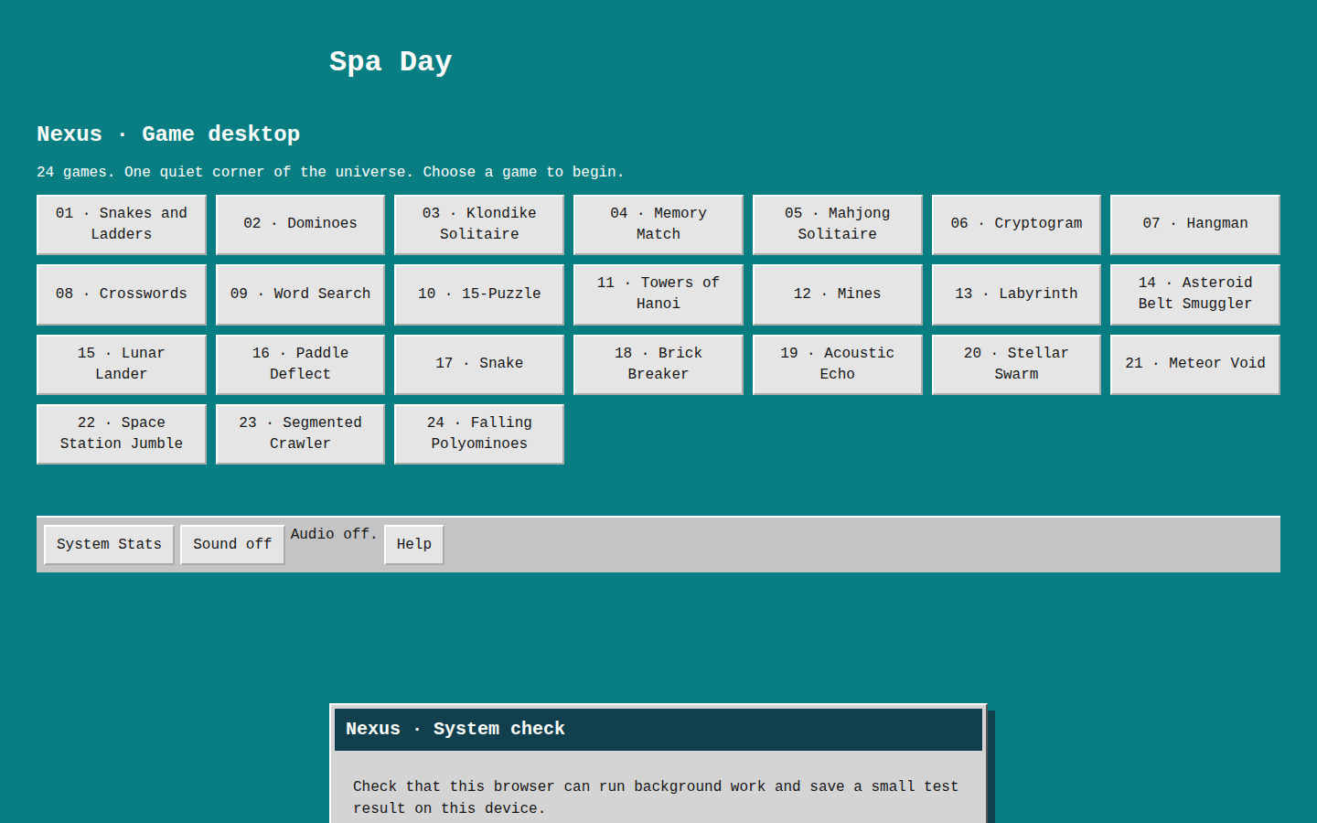Click the 'Spa Day' heading
Image resolution: width=1317 pixels, height=823 pixels.
[391, 62]
